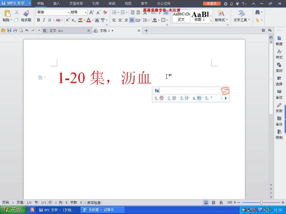
Task: Expand the font name dropdown showing 宋体
Action: 66,12
